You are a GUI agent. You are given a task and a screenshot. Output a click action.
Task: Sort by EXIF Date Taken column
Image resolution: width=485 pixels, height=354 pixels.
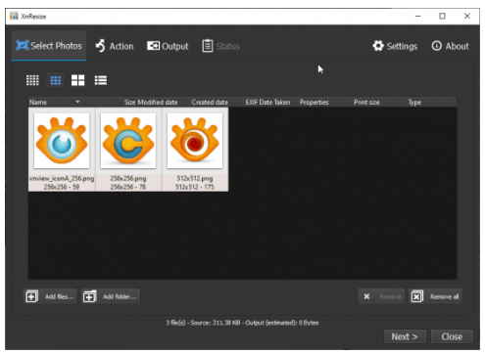click(x=270, y=102)
